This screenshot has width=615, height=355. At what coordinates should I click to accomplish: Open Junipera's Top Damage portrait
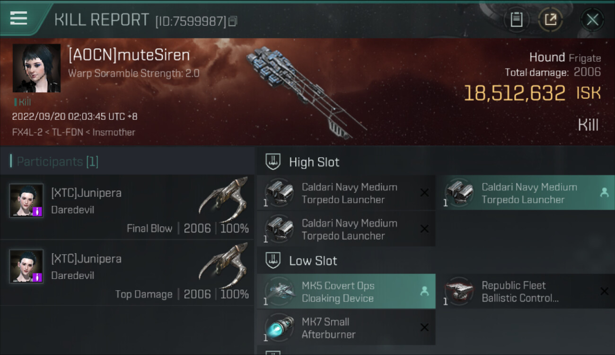click(x=26, y=266)
